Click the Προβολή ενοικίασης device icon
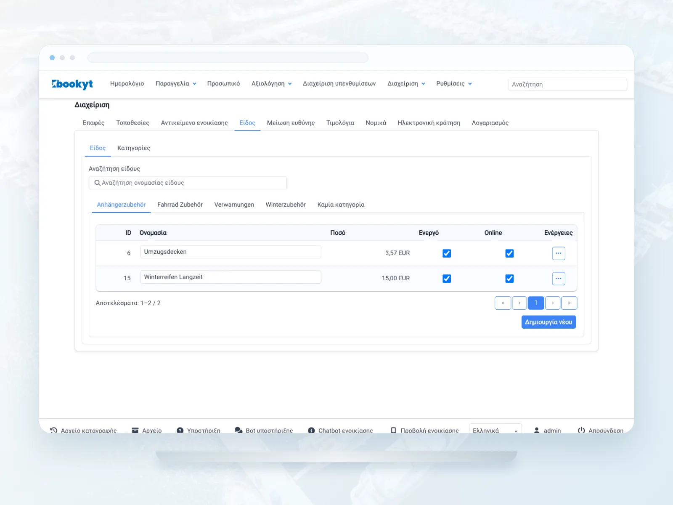 [x=393, y=430]
